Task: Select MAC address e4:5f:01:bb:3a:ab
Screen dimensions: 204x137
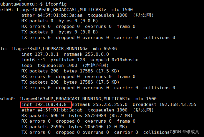Action: (60, 110)
